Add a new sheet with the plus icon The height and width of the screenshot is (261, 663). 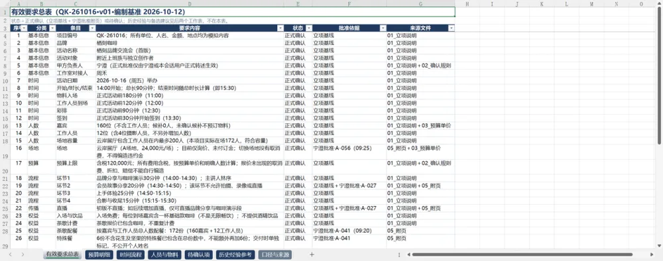[x=312, y=254]
